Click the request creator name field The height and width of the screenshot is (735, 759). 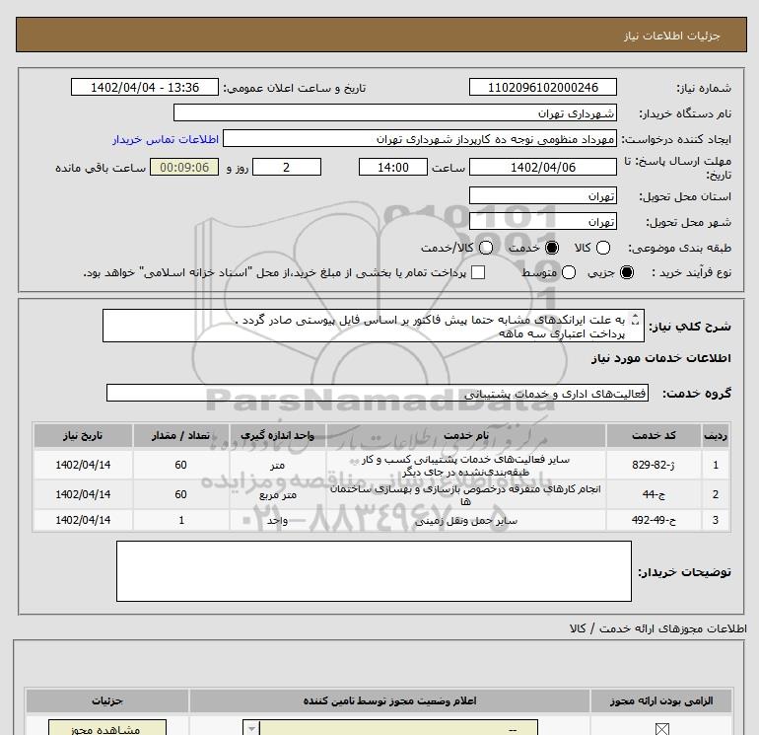420,138
